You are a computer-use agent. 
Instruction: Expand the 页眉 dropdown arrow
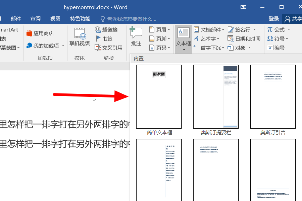click(169, 30)
